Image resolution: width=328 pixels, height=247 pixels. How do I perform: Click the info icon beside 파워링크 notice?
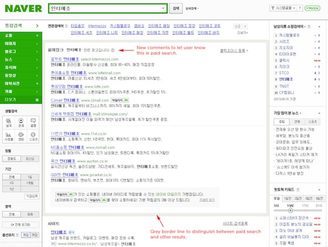click(112, 50)
